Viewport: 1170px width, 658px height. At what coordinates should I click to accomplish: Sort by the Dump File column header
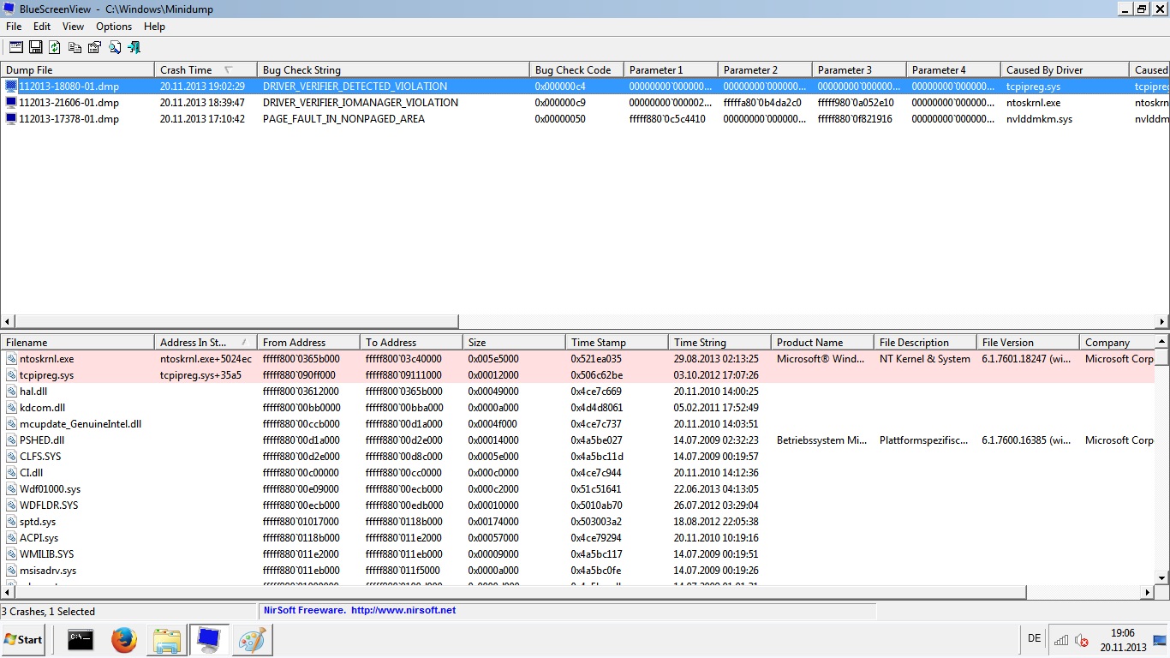pos(77,70)
